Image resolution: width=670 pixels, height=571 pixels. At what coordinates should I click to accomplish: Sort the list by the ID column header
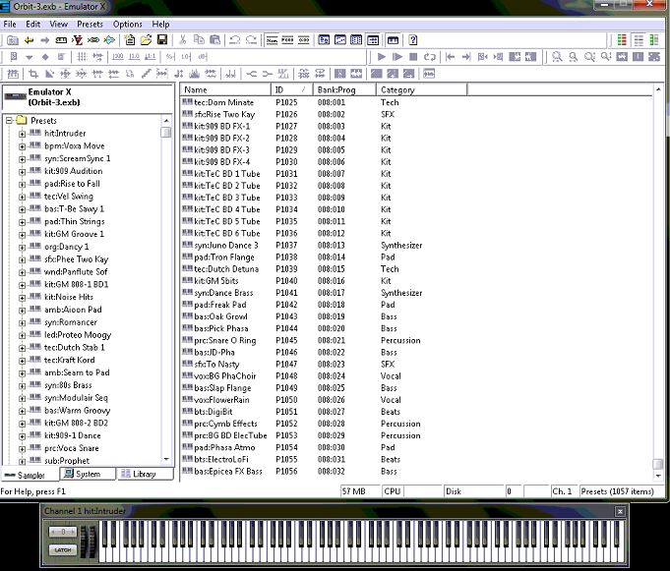pyautogui.click(x=292, y=90)
